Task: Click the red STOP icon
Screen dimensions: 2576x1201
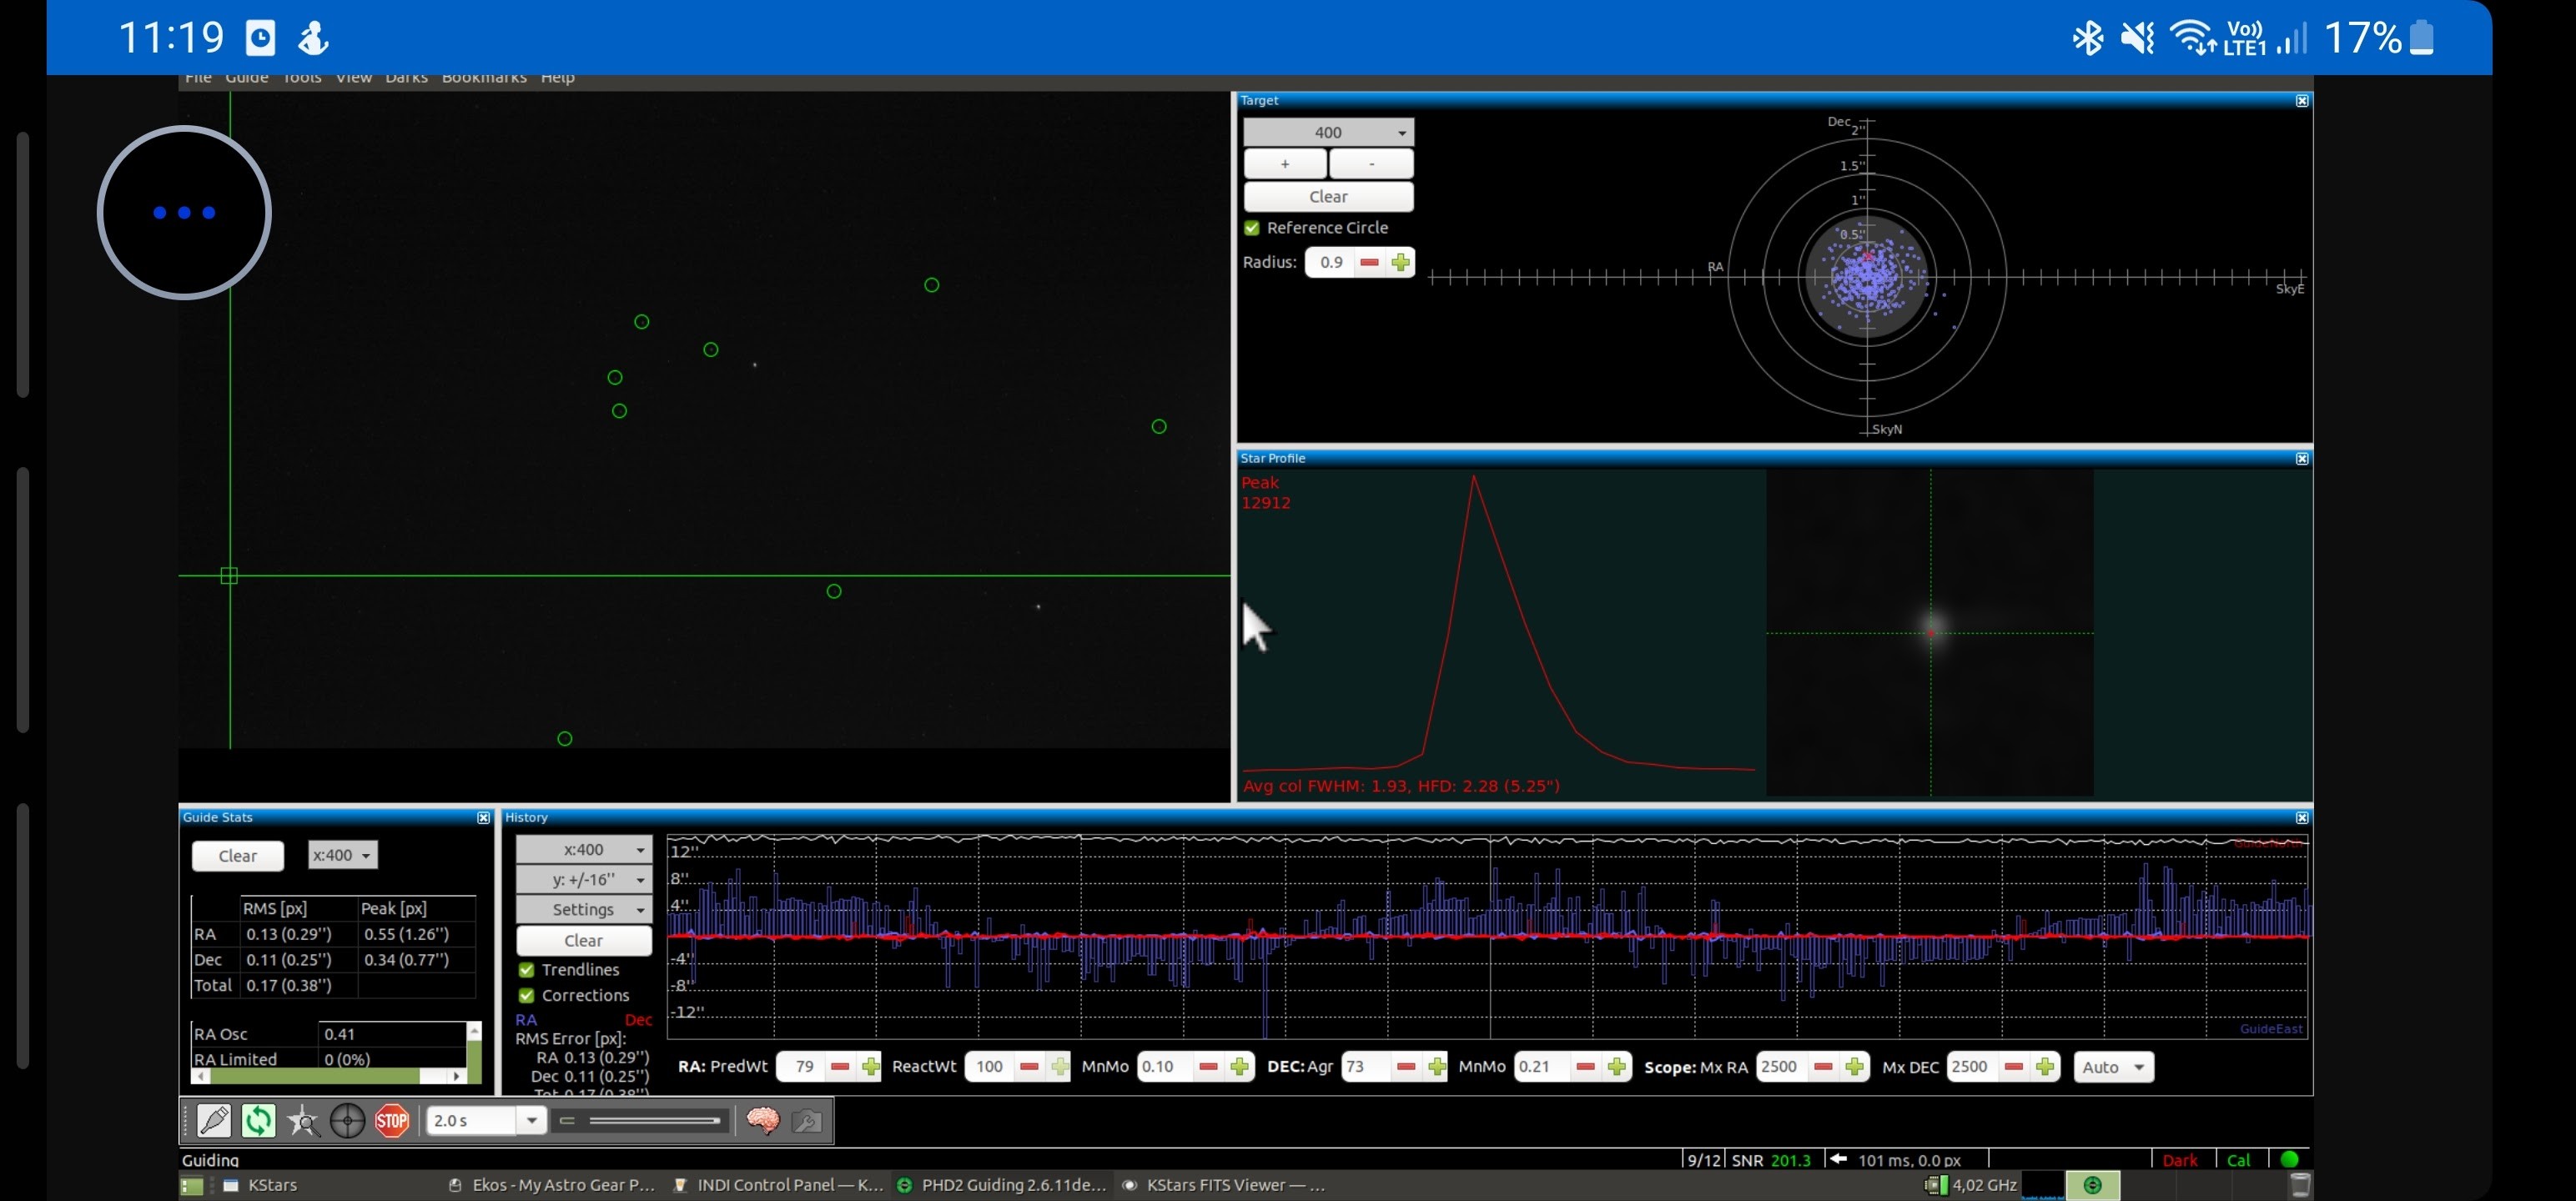Action: pyautogui.click(x=392, y=1121)
